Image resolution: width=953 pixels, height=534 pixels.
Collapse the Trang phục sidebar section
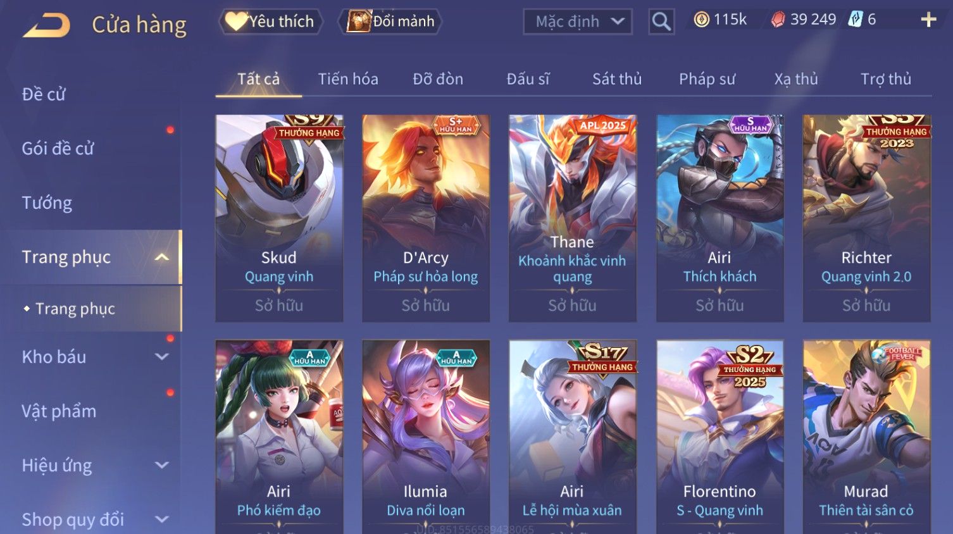pos(162,257)
